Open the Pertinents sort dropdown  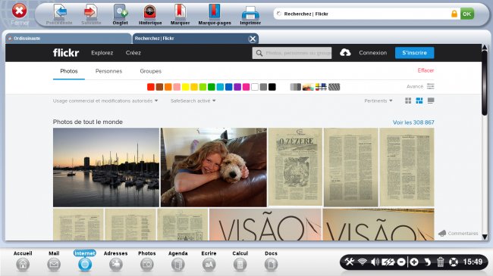pos(378,101)
